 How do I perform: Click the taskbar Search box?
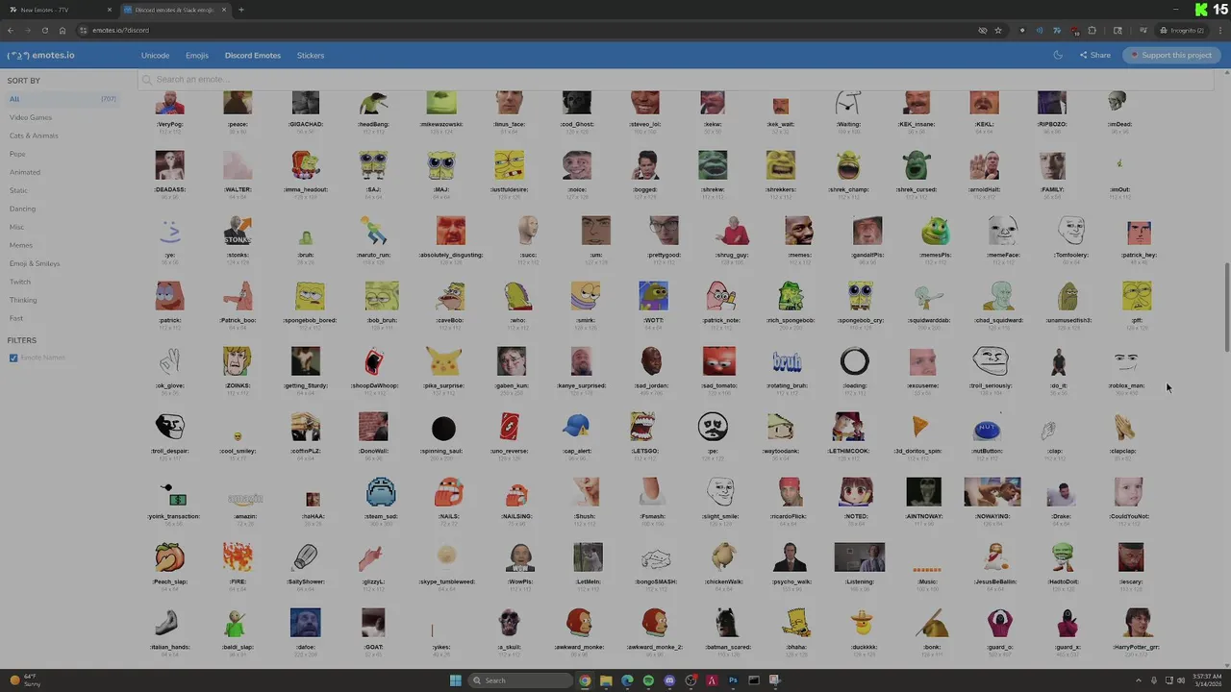pyautogui.click(x=520, y=680)
